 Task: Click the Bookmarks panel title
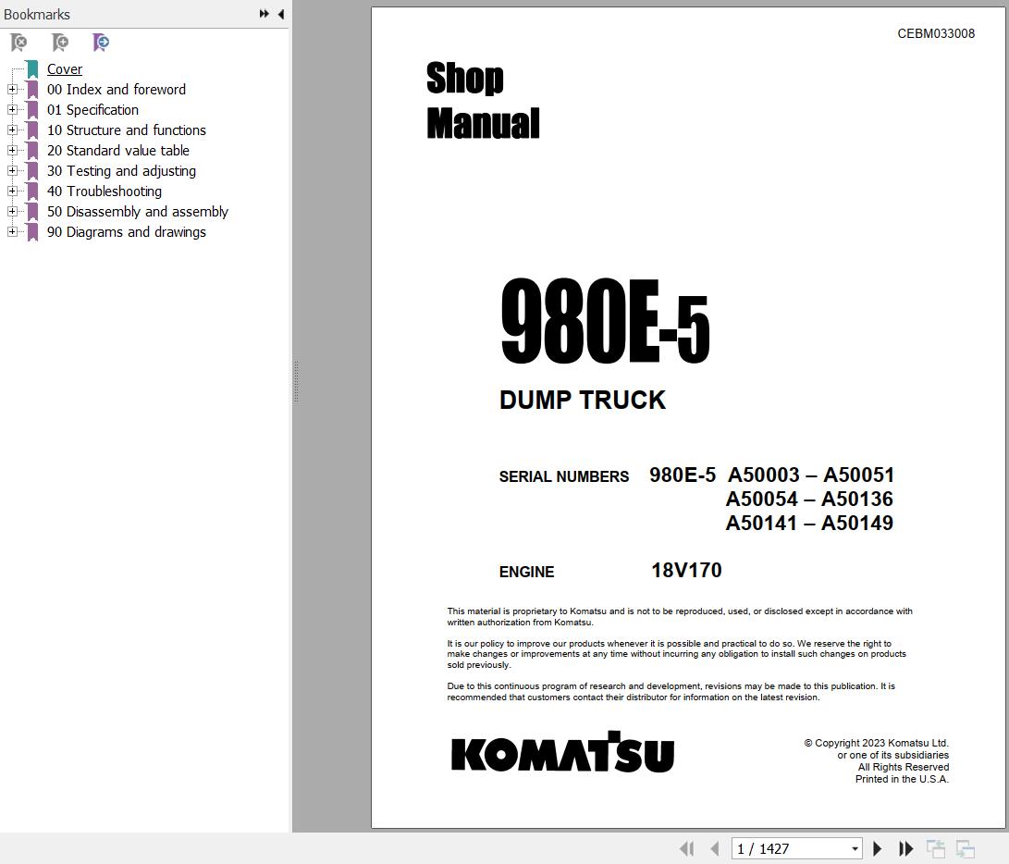coord(37,14)
